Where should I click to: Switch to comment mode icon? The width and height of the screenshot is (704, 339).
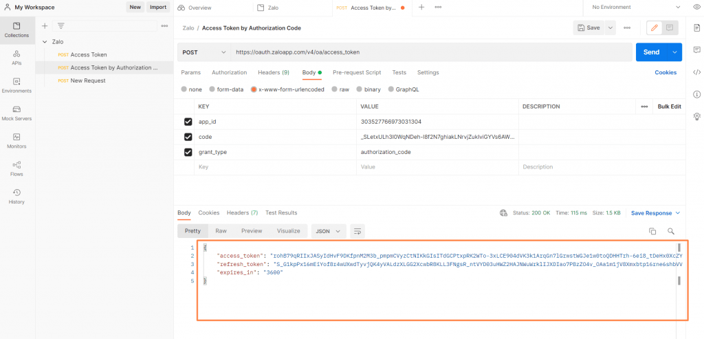coord(670,28)
